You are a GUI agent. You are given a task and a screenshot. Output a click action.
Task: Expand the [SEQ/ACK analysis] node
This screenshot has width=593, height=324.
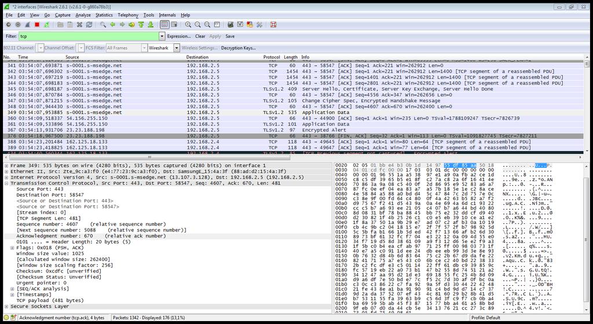coord(12,289)
